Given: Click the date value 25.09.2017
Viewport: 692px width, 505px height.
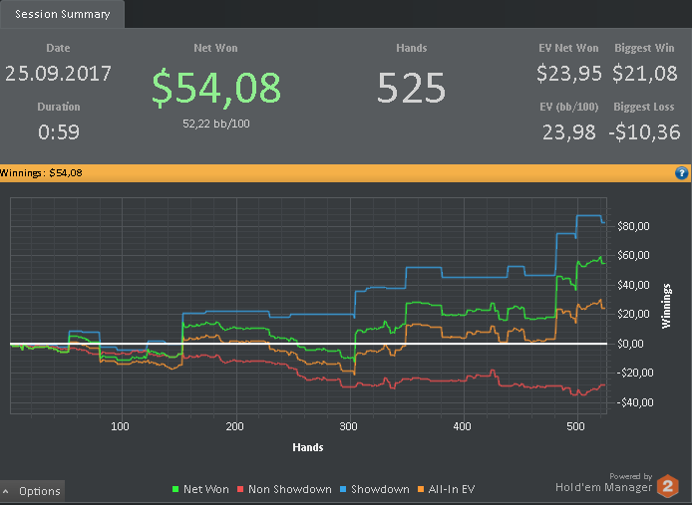Looking at the screenshot, I should (x=58, y=74).
